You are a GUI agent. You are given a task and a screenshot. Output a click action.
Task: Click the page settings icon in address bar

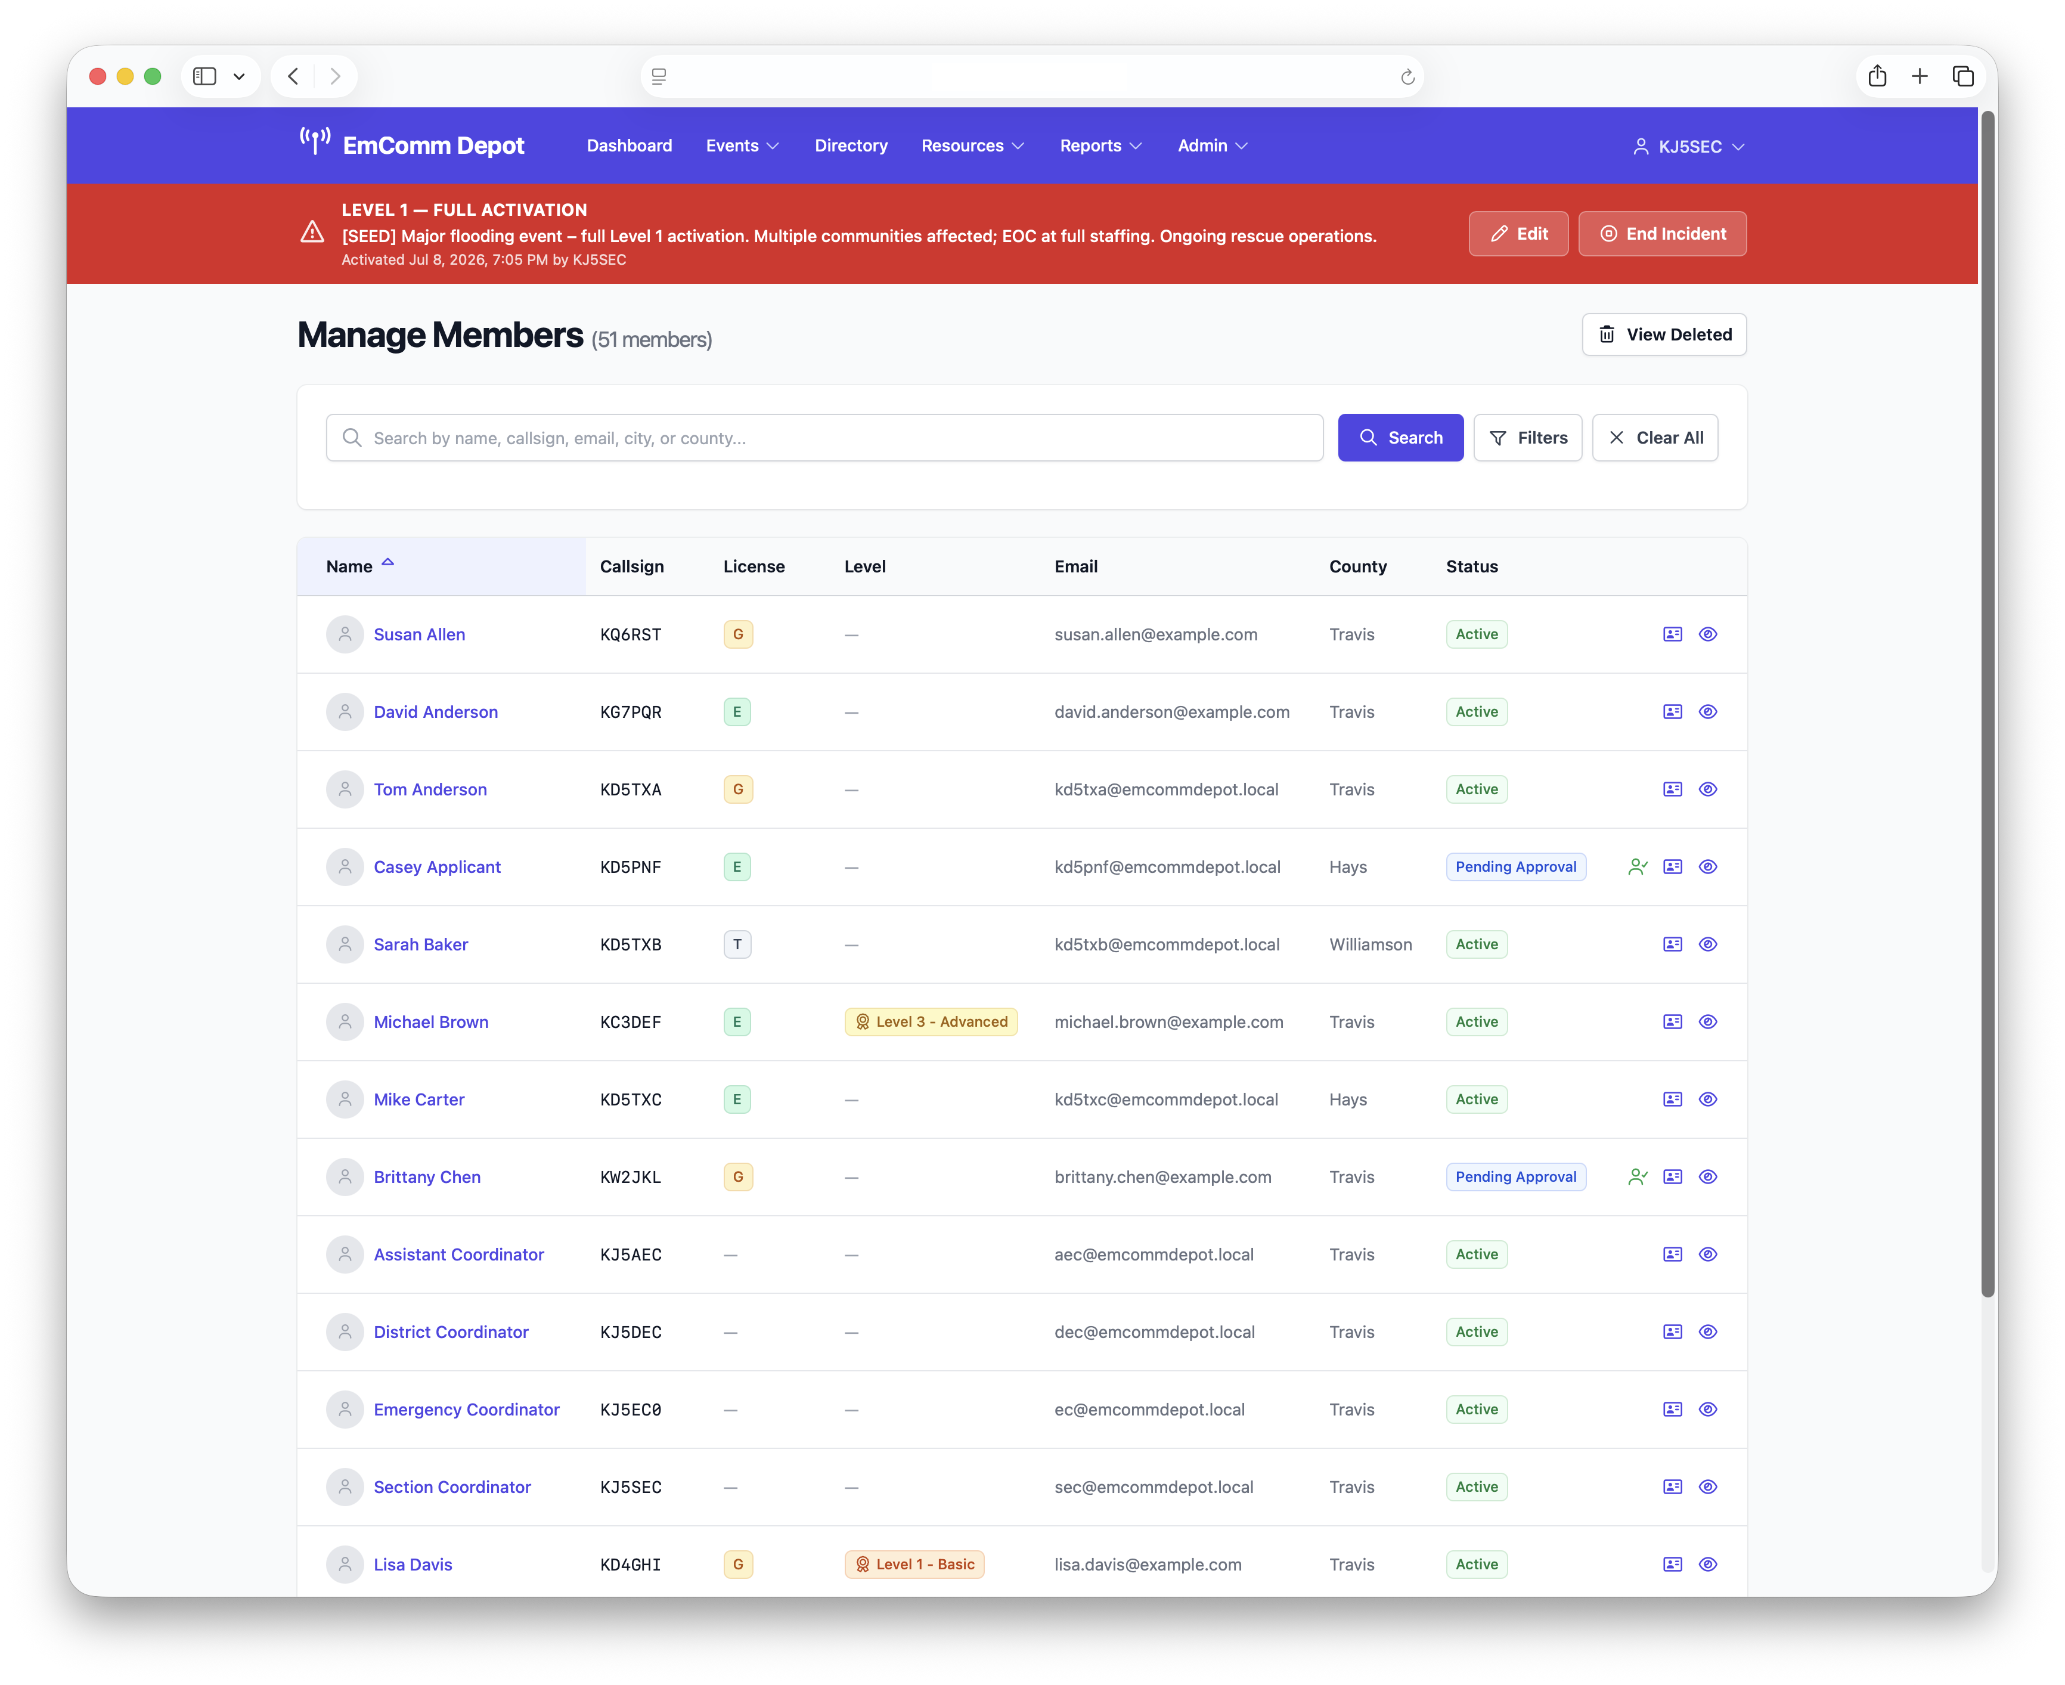(x=659, y=77)
